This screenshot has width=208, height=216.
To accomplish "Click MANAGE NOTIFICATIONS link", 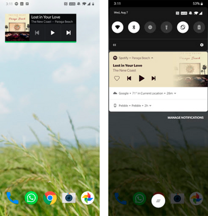I will pyautogui.click(x=185, y=117).
